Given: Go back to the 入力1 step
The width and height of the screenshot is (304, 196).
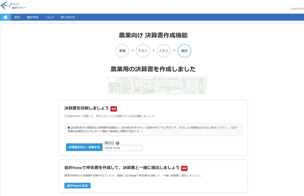Looking at the screenshot, I should pyautogui.click(x=143, y=51).
